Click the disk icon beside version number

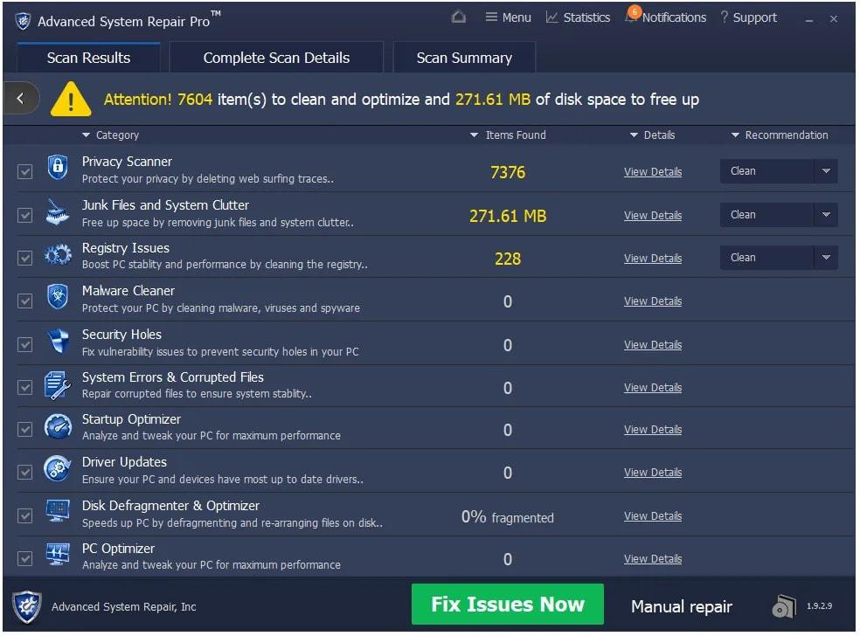click(x=784, y=606)
